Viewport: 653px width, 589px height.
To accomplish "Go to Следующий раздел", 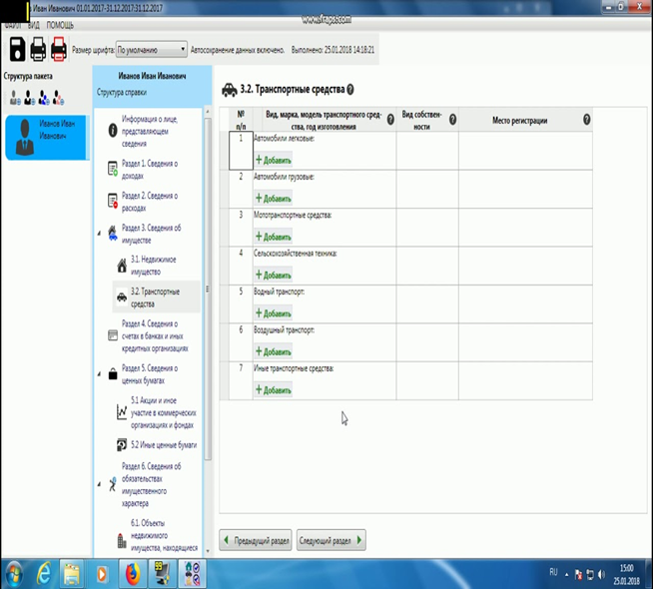I will [331, 540].
